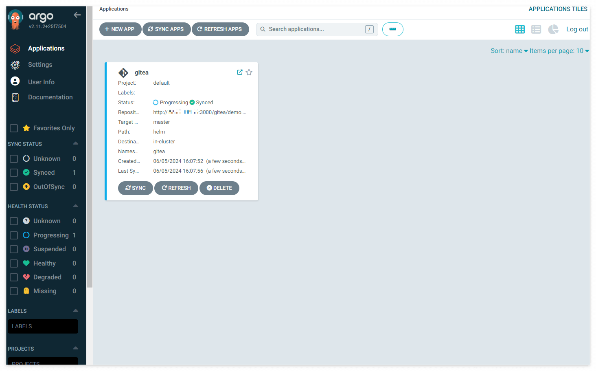596x371 pixels.
Task: Check the OutOfSync filter checkbox
Action: pos(14,187)
